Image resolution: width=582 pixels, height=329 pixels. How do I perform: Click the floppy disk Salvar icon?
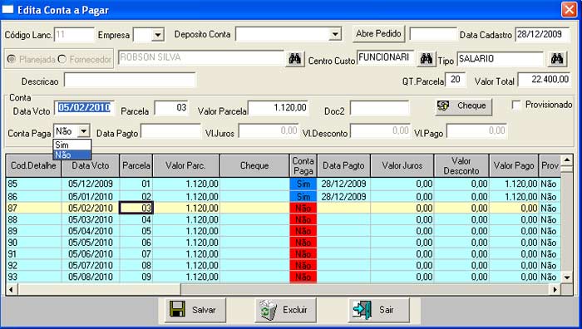click(177, 309)
